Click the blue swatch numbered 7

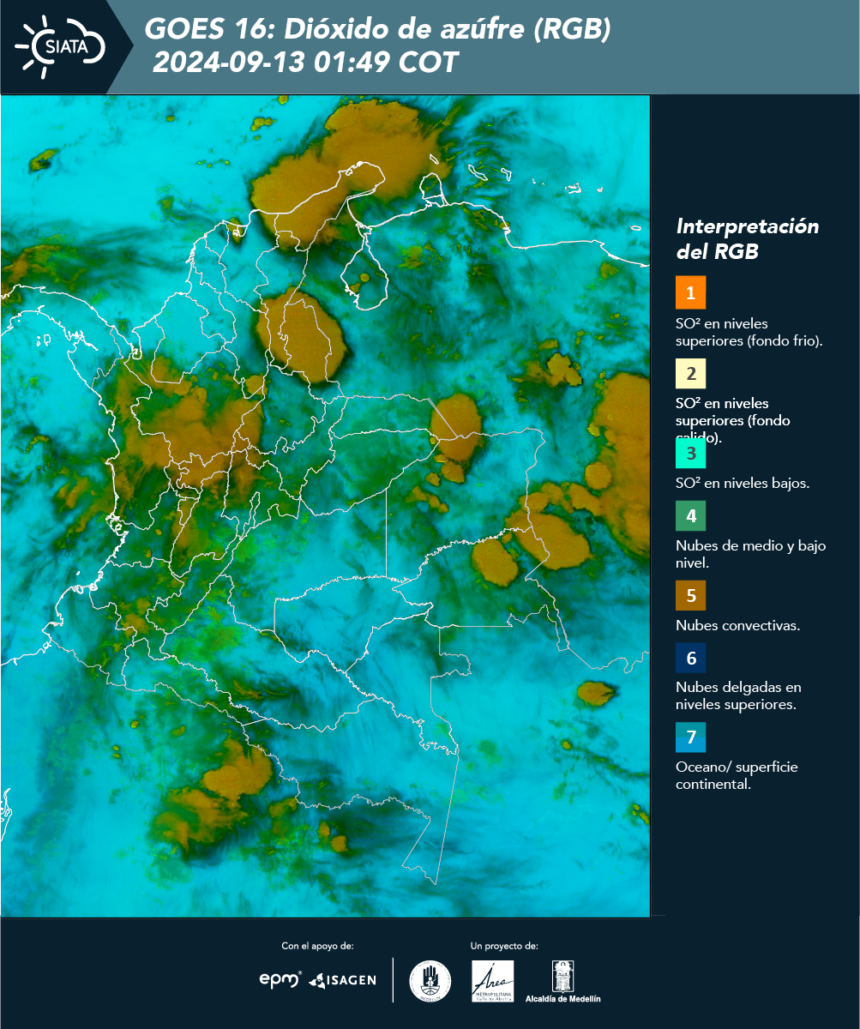tap(690, 737)
